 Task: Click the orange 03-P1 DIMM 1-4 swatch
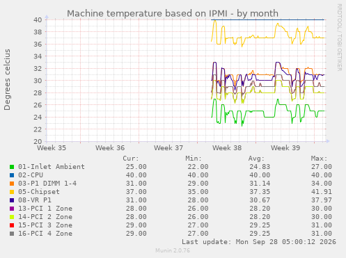tap(12, 184)
